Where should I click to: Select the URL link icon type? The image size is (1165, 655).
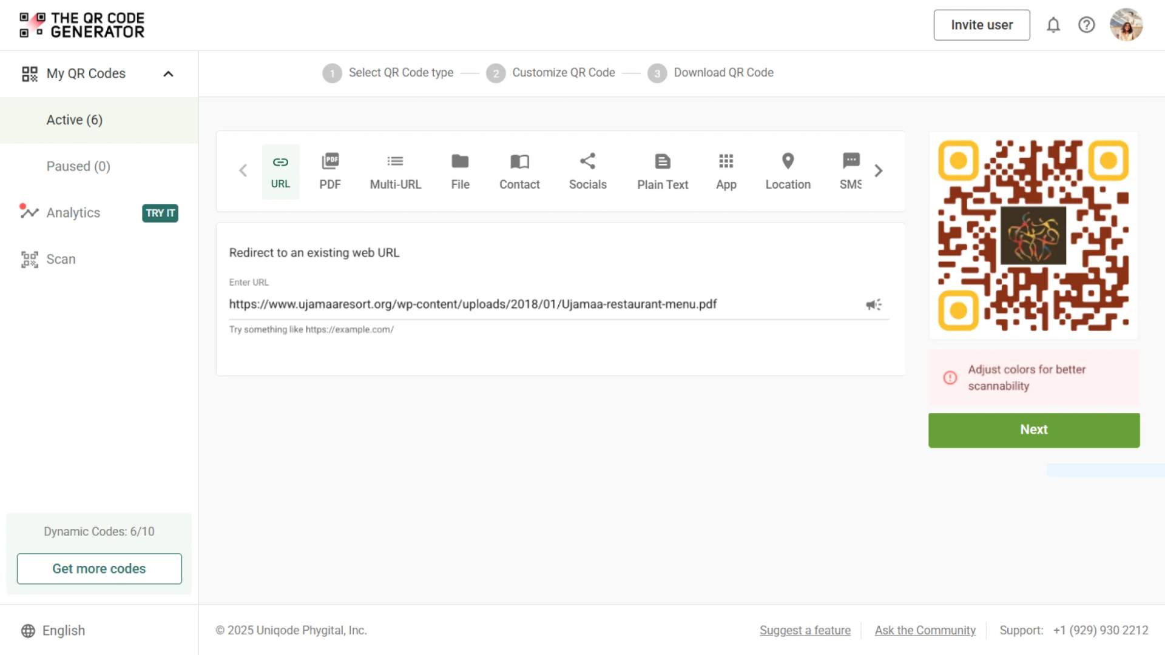pos(280,171)
